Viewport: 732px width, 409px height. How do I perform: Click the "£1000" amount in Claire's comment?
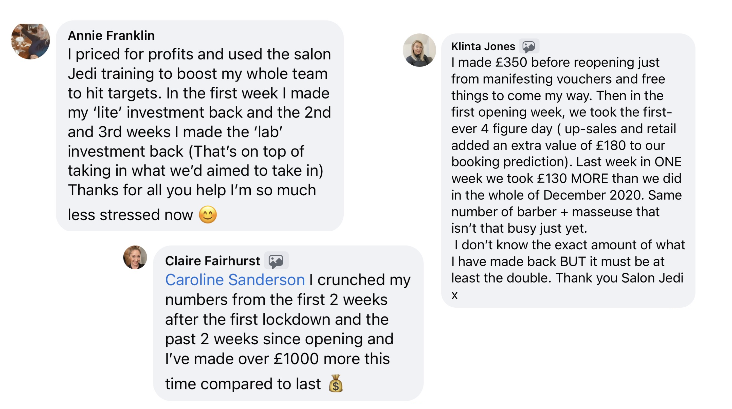(296, 359)
